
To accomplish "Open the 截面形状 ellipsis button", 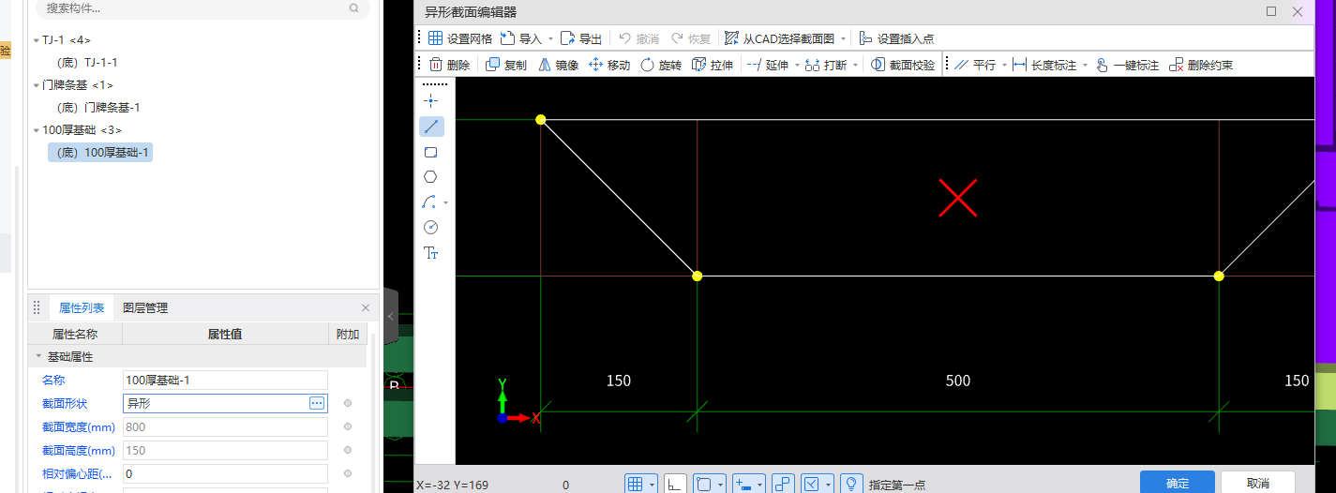I will [x=317, y=403].
